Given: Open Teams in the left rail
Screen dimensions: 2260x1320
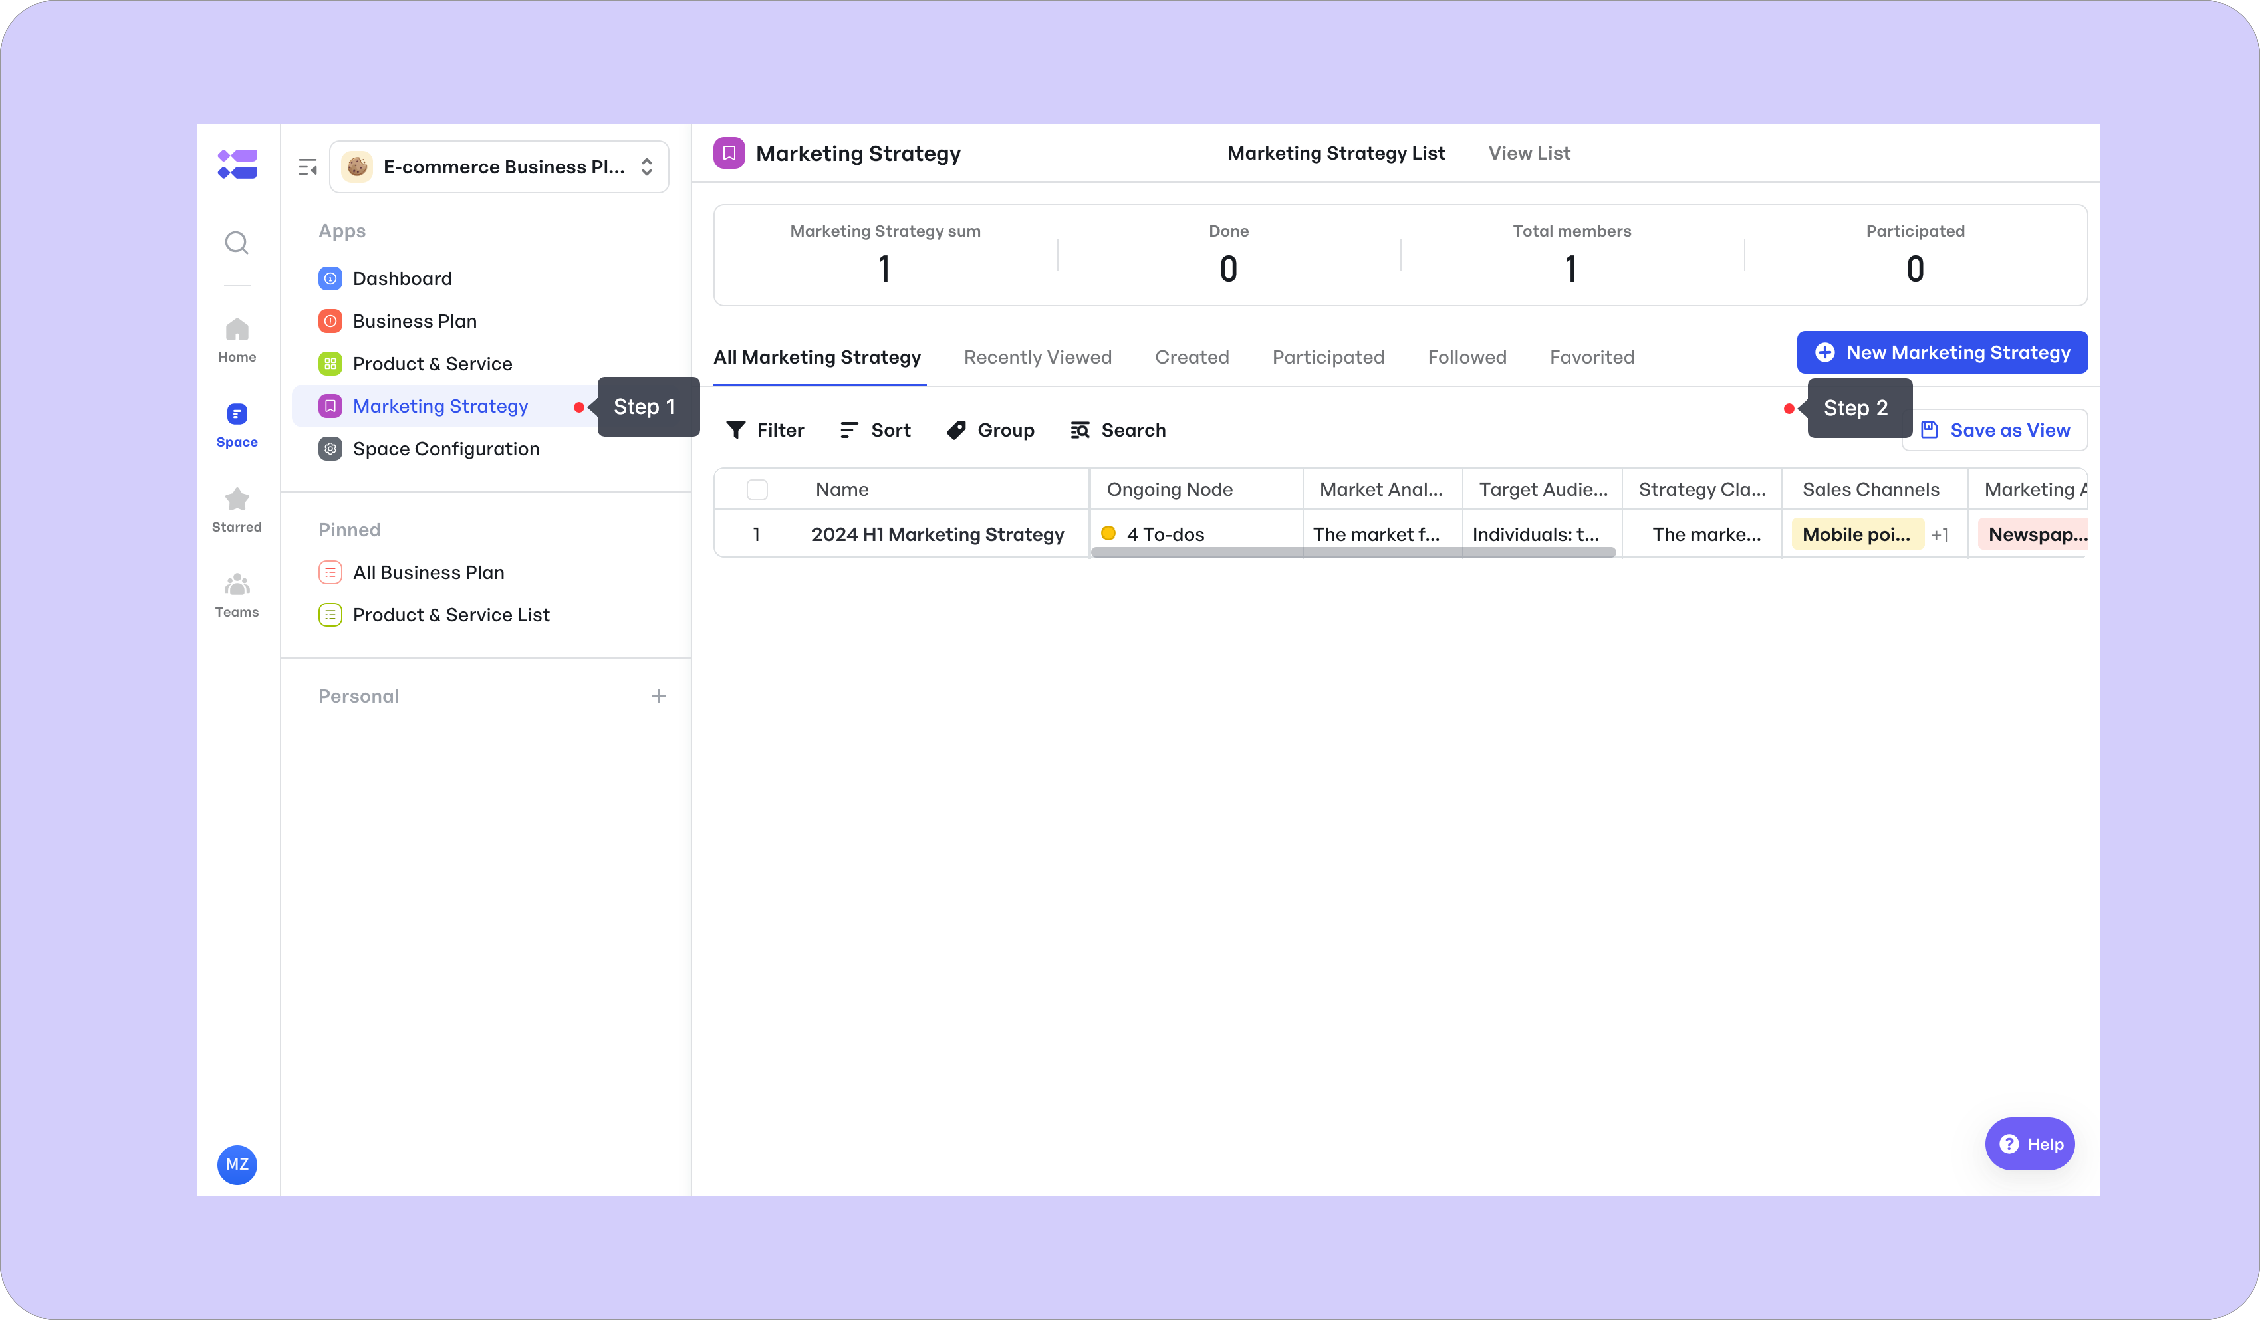Looking at the screenshot, I should pyautogui.click(x=237, y=596).
